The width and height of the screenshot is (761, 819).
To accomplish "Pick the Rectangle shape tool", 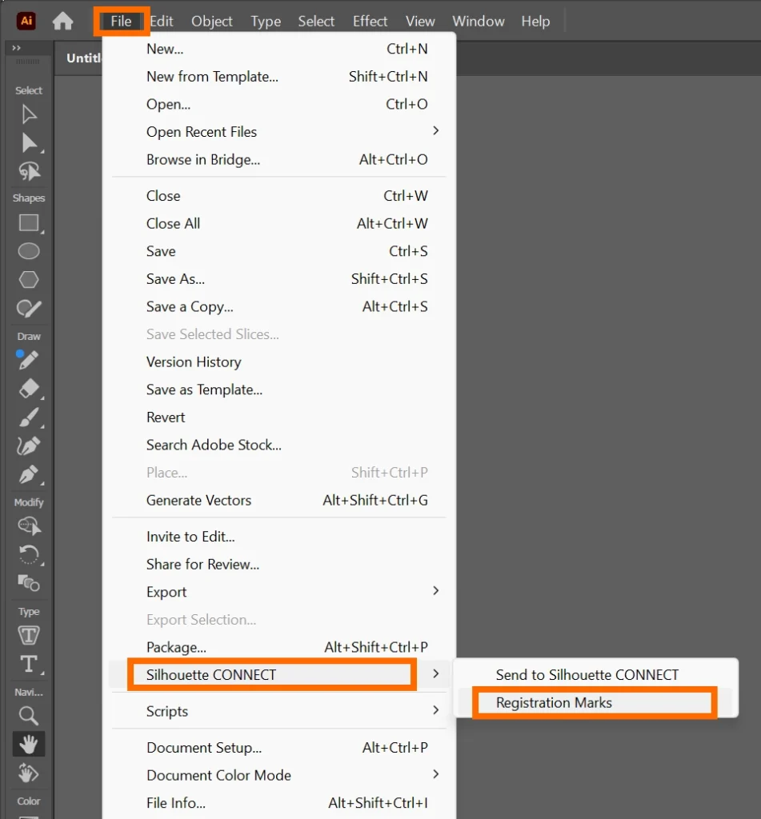I will 29,223.
